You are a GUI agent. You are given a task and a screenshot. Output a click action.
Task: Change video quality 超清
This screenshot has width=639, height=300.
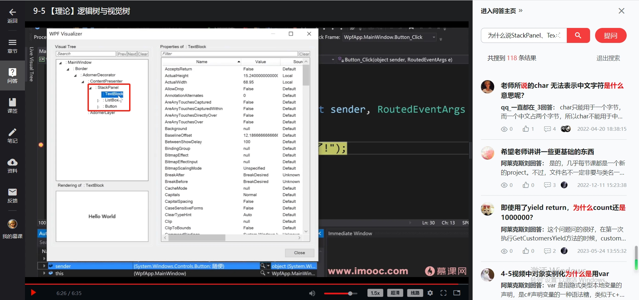coord(395,293)
